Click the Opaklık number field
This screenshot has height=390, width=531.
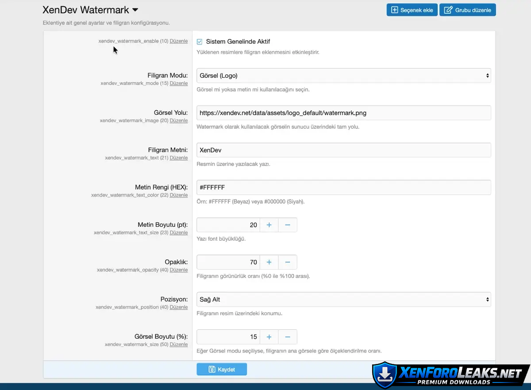[x=228, y=262]
